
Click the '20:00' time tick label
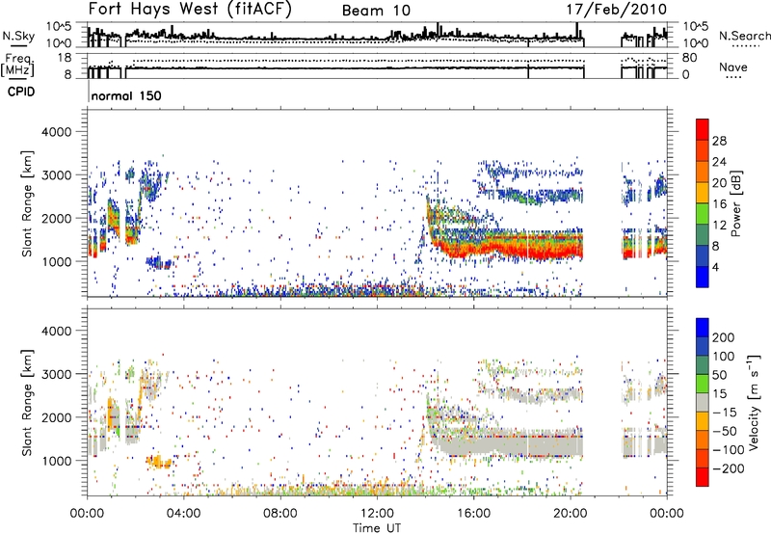tap(570, 514)
